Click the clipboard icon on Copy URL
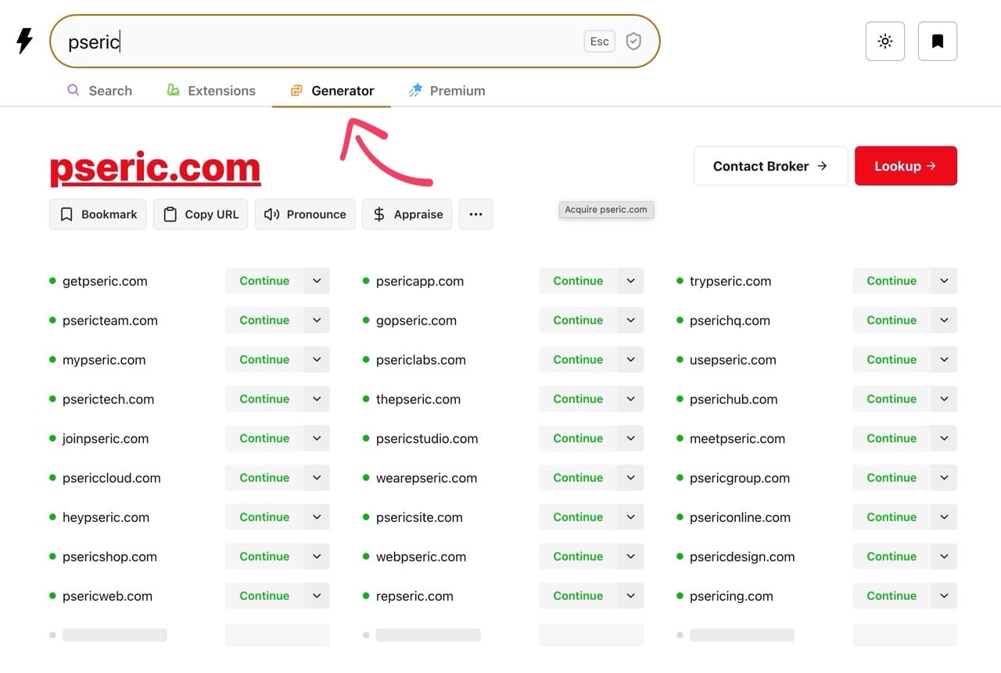 click(x=171, y=214)
